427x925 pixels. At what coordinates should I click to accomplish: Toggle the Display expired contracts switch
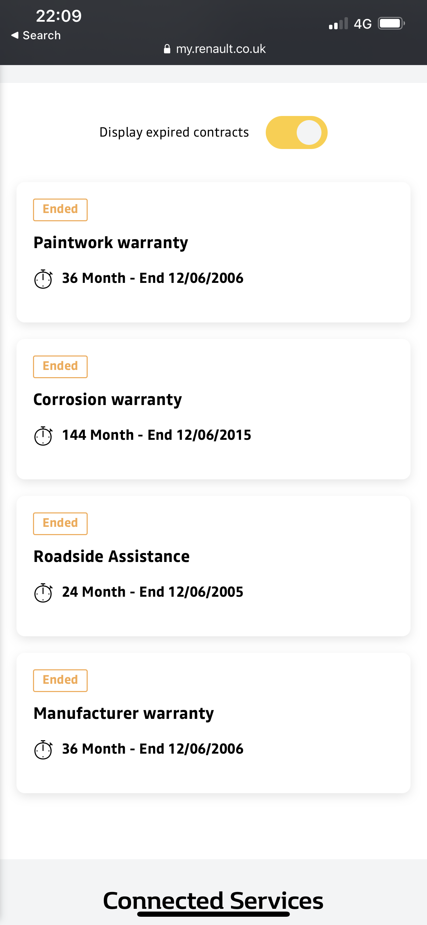point(296,132)
